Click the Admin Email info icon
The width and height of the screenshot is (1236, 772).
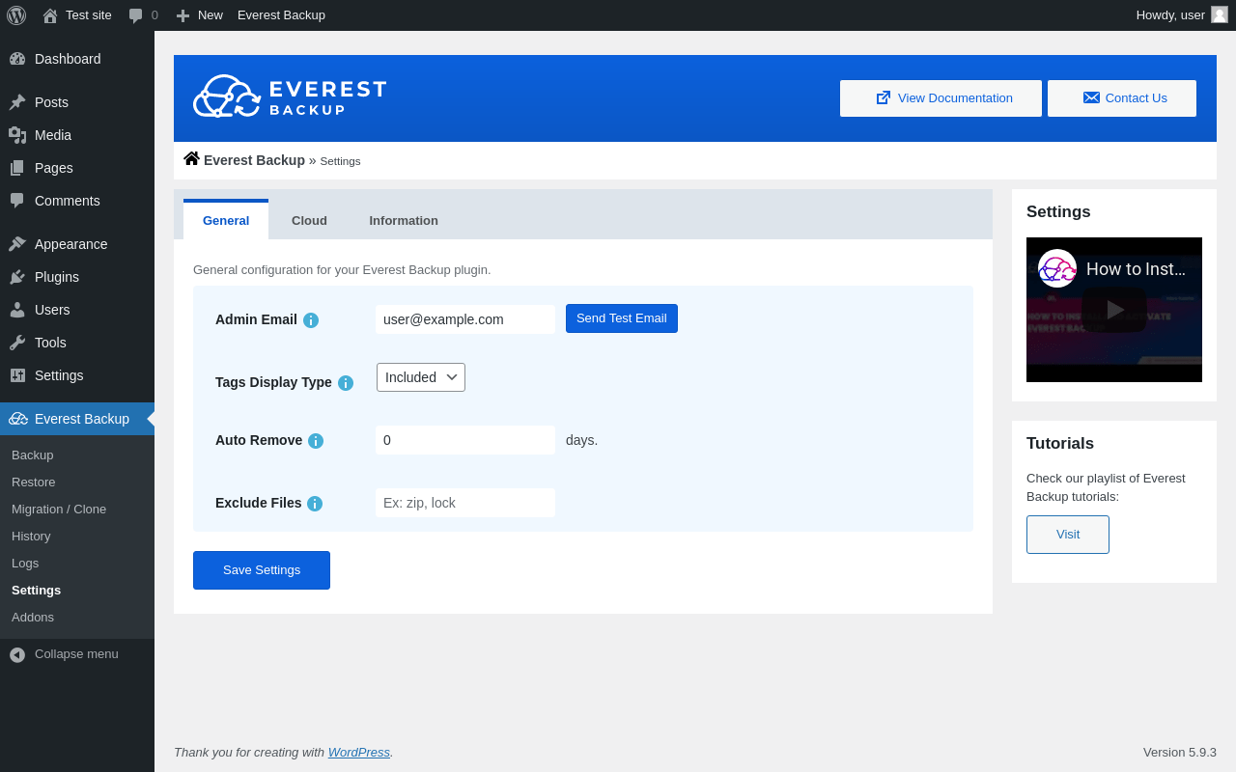tap(311, 320)
